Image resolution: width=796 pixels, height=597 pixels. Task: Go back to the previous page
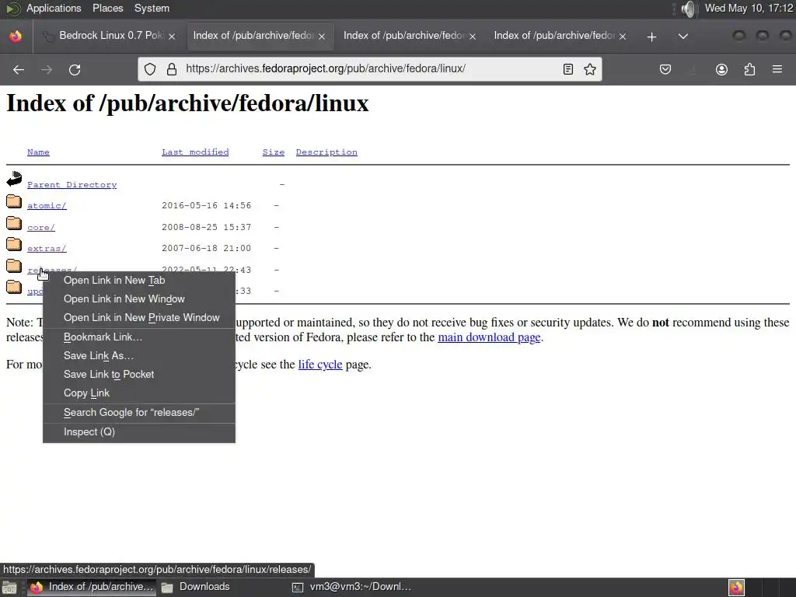click(19, 69)
